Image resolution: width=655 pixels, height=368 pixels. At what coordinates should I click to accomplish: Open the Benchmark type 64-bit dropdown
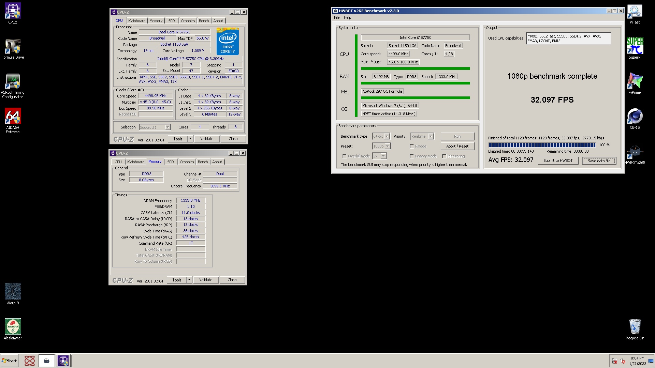pyautogui.click(x=387, y=136)
